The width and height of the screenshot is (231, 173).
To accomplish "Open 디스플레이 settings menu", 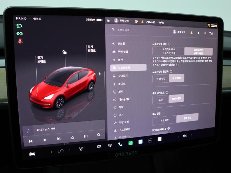I will 124,99.
